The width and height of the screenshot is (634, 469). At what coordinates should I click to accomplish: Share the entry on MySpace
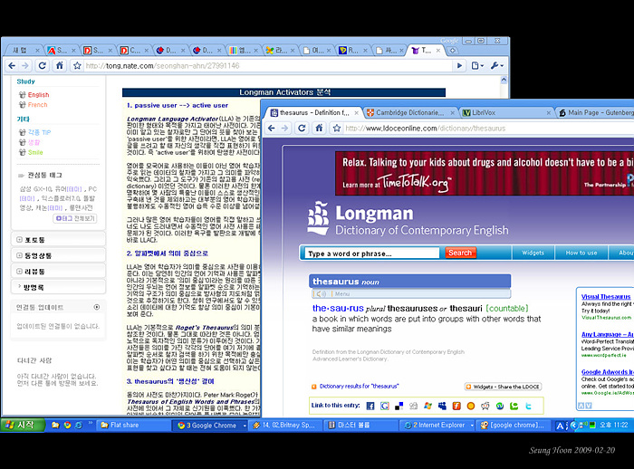442,406
